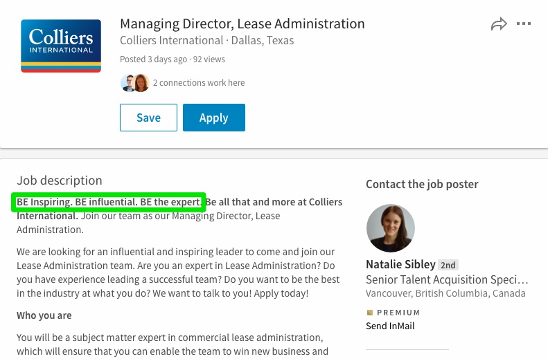548x361 pixels.
Task: Open the 2 connections work here link
Action: (x=199, y=83)
